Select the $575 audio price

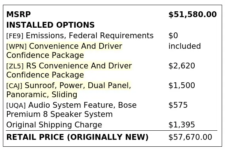[178, 105]
